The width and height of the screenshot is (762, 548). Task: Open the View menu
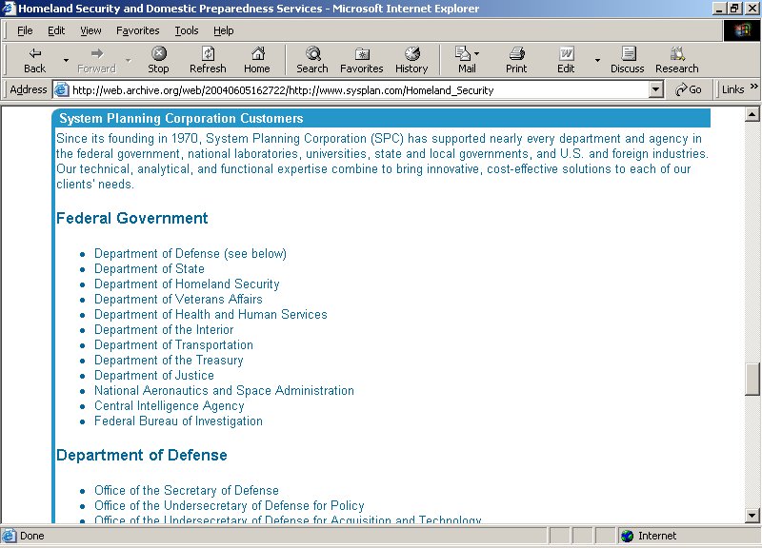(x=90, y=30)
